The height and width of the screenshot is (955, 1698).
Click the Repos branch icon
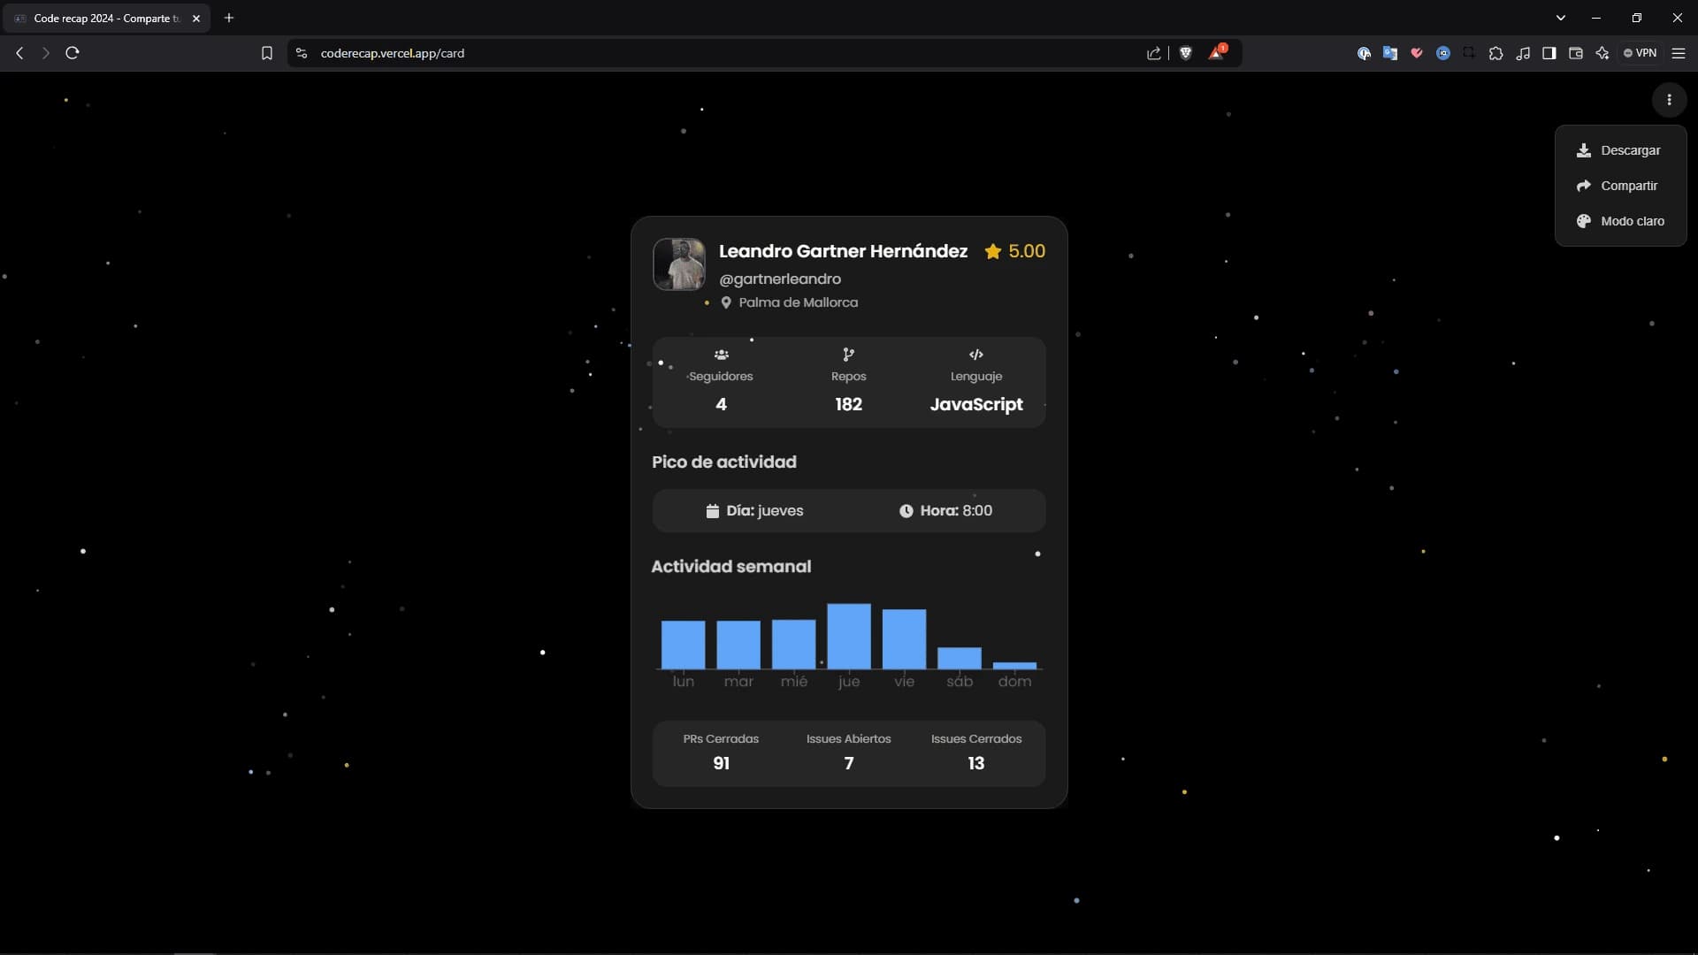click(848, 355)
